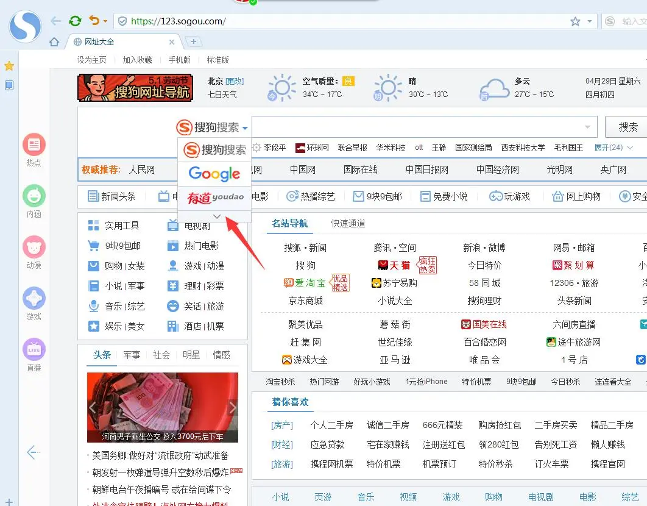The height and width of the screenshot is (506, 647).
Task: Click the Sogou search input field
Action: click(x=420, y=127)
